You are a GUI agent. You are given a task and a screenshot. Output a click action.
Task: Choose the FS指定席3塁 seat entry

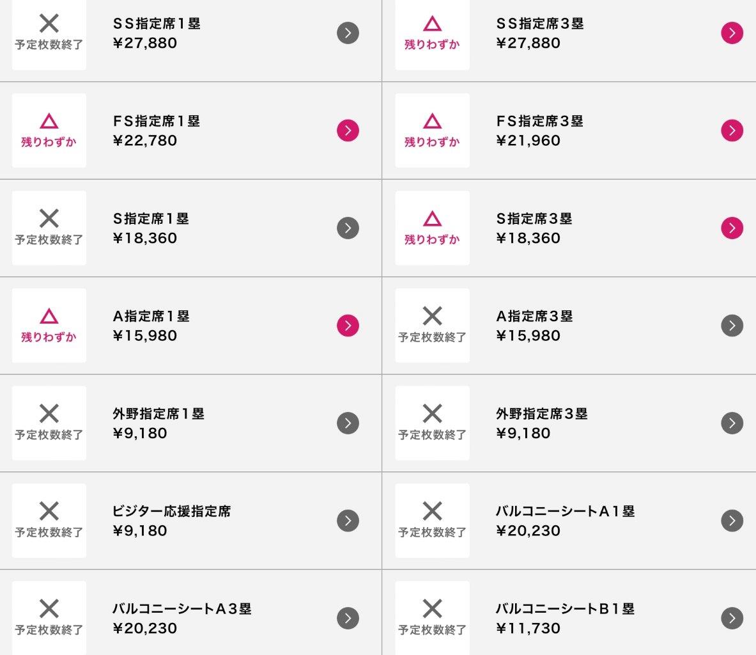tap(569, 130)
